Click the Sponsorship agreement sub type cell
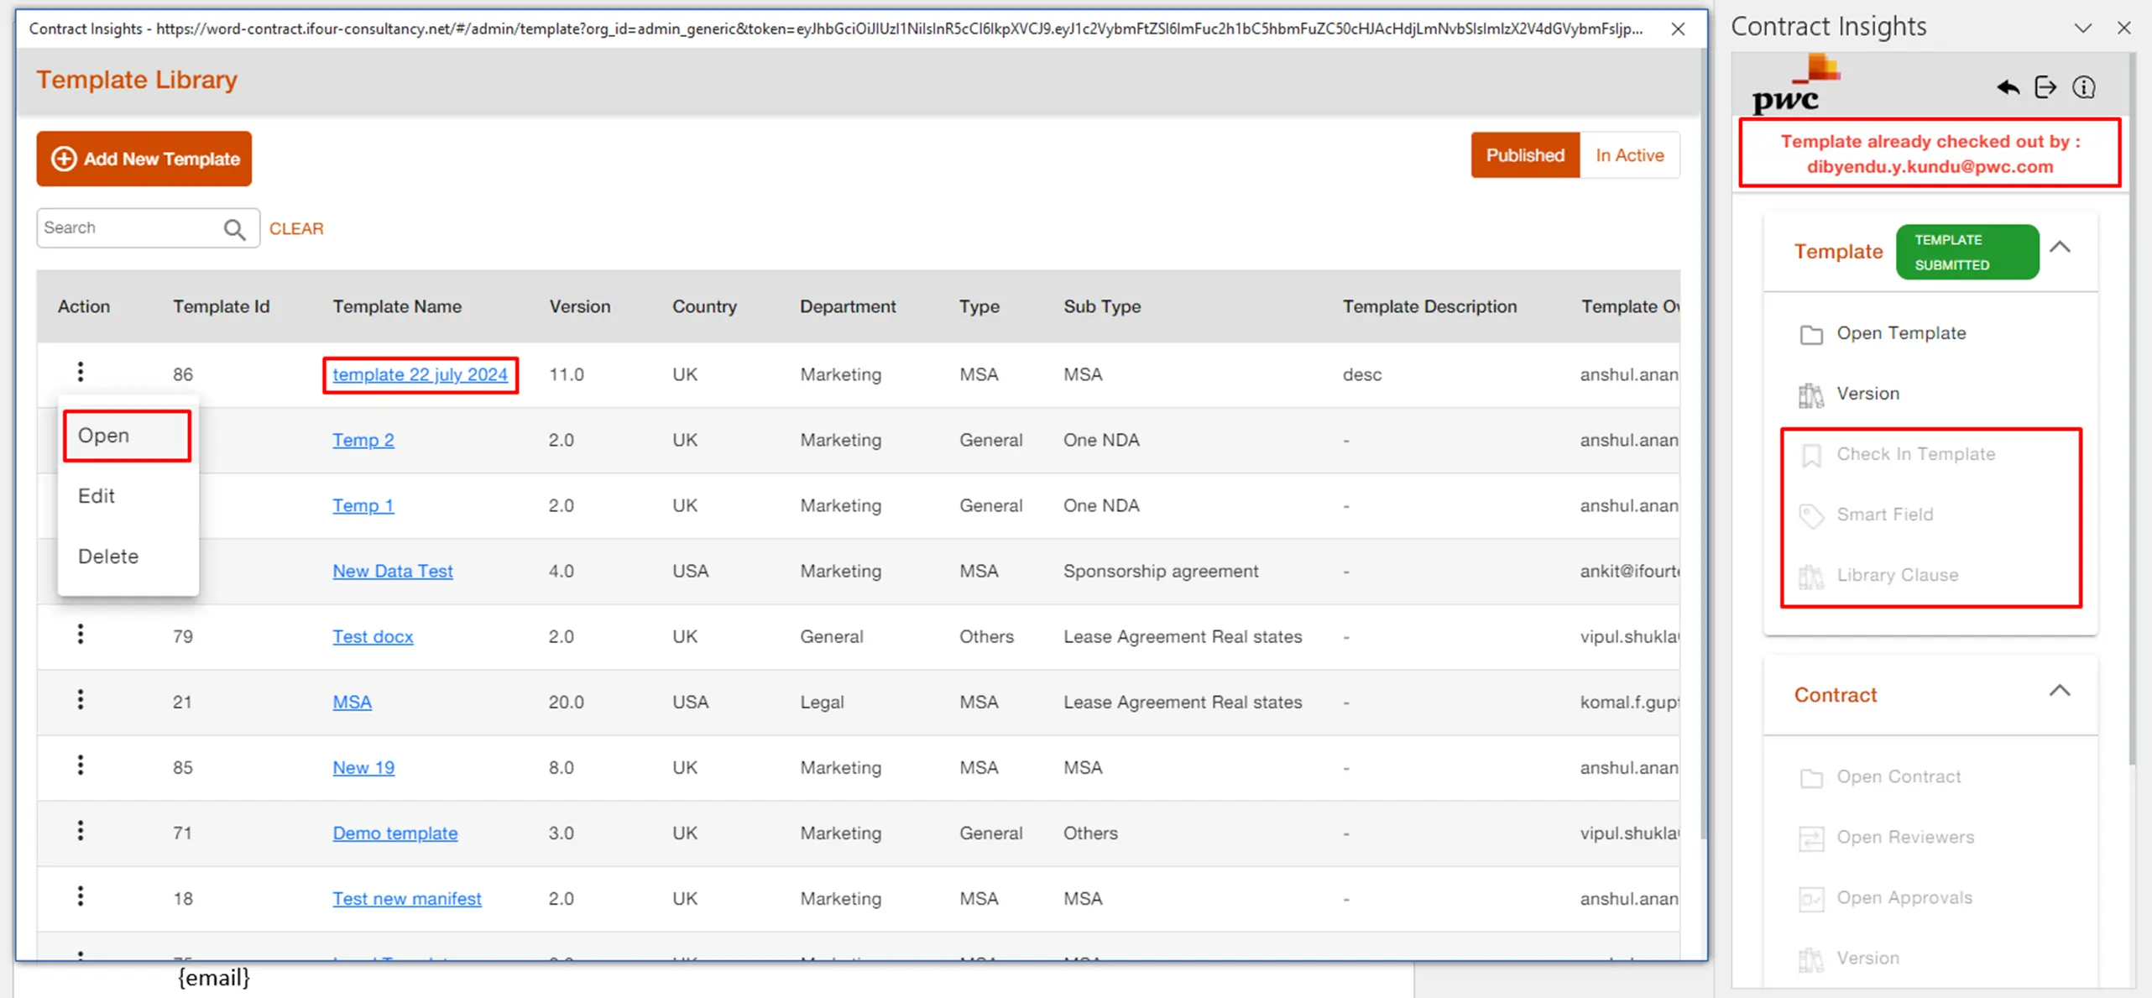Viewport: 2152px width, 998px height. click(1161, 571)
